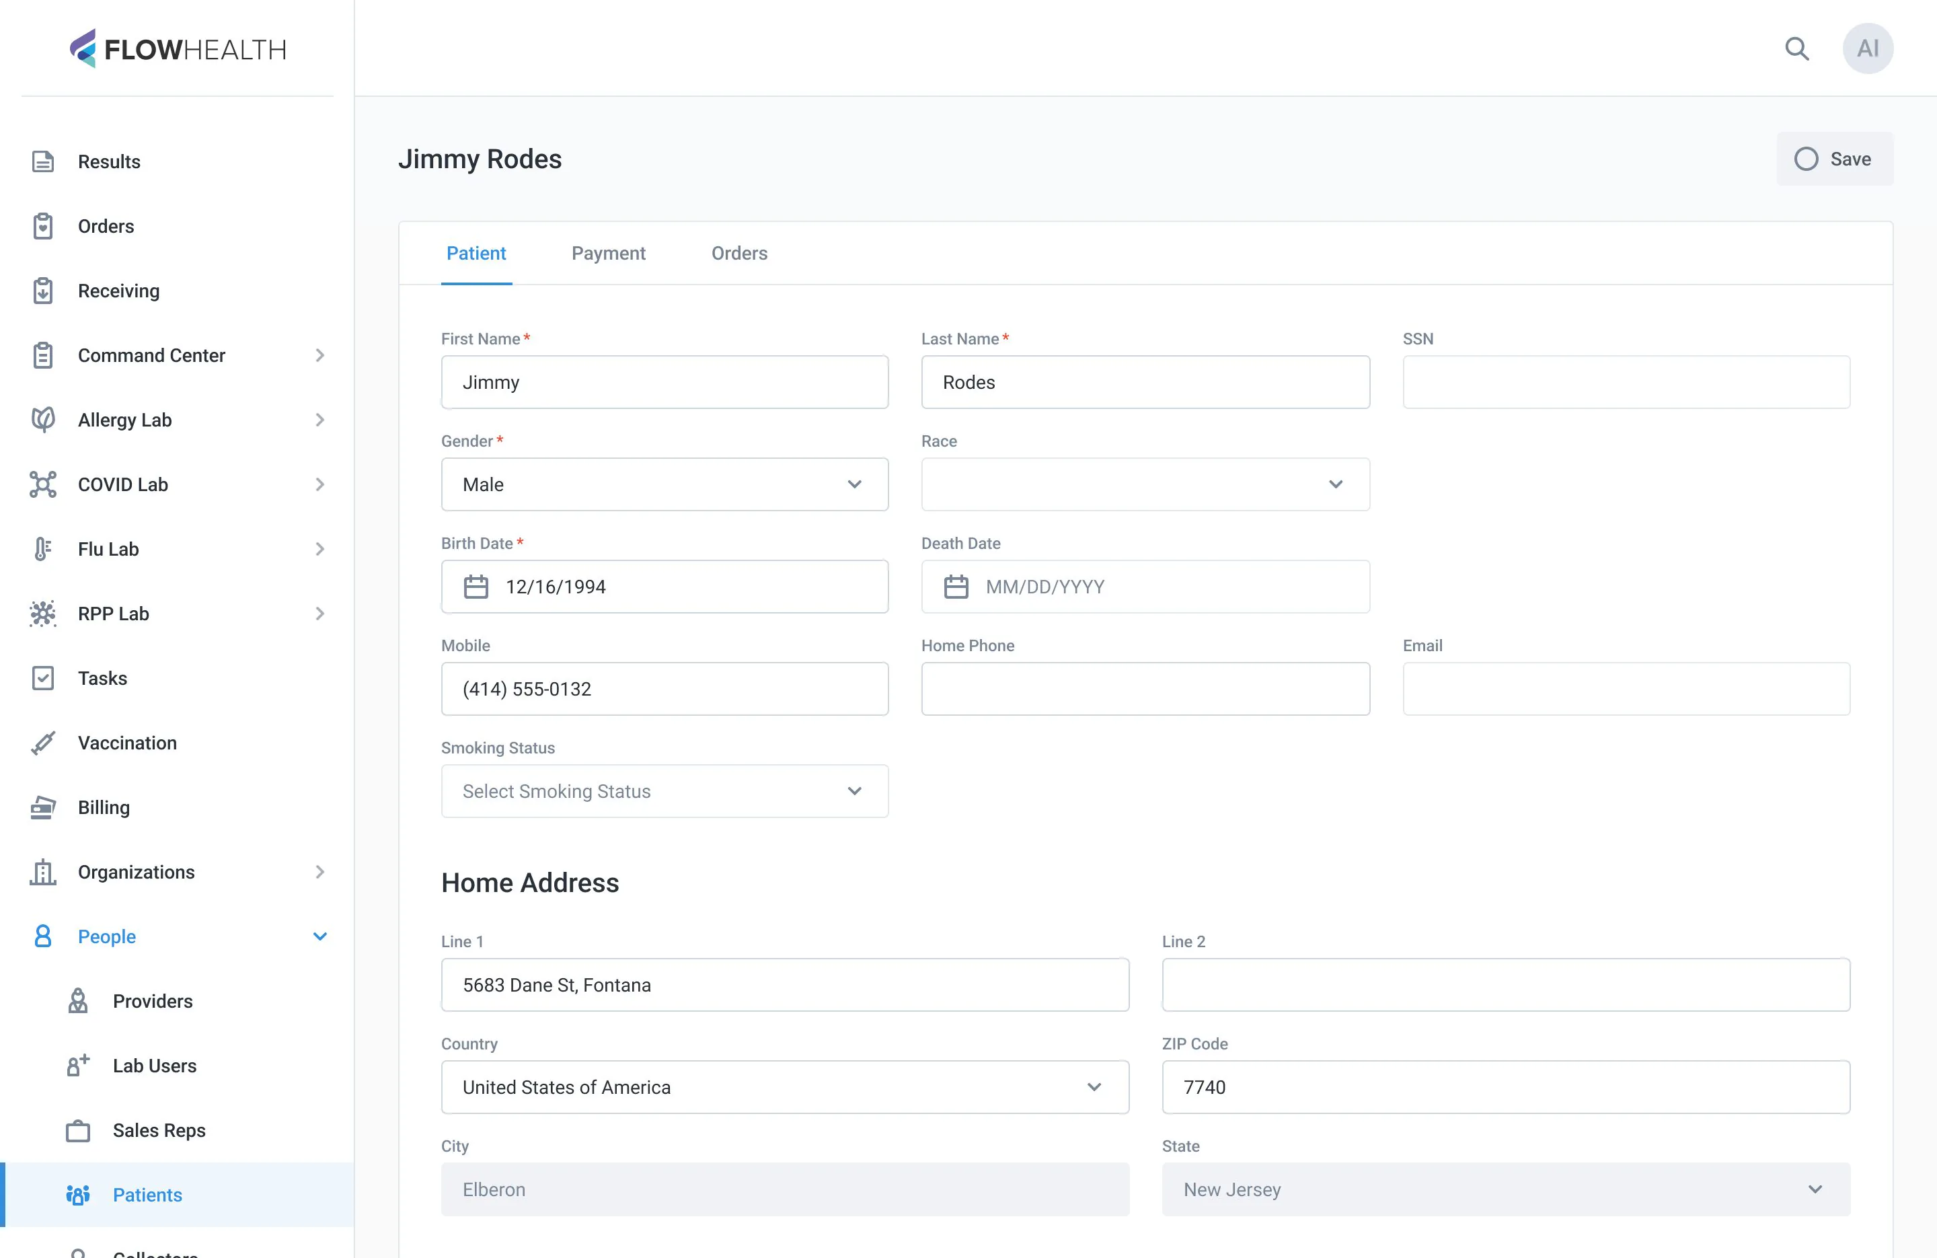
Task: Expand the COVID Lab submenu chevron
Action: click(x=320, y=484)
